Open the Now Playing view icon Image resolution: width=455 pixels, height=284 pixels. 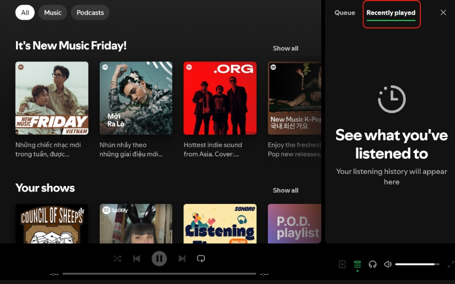pyautogui.click(x=342, y=264)
